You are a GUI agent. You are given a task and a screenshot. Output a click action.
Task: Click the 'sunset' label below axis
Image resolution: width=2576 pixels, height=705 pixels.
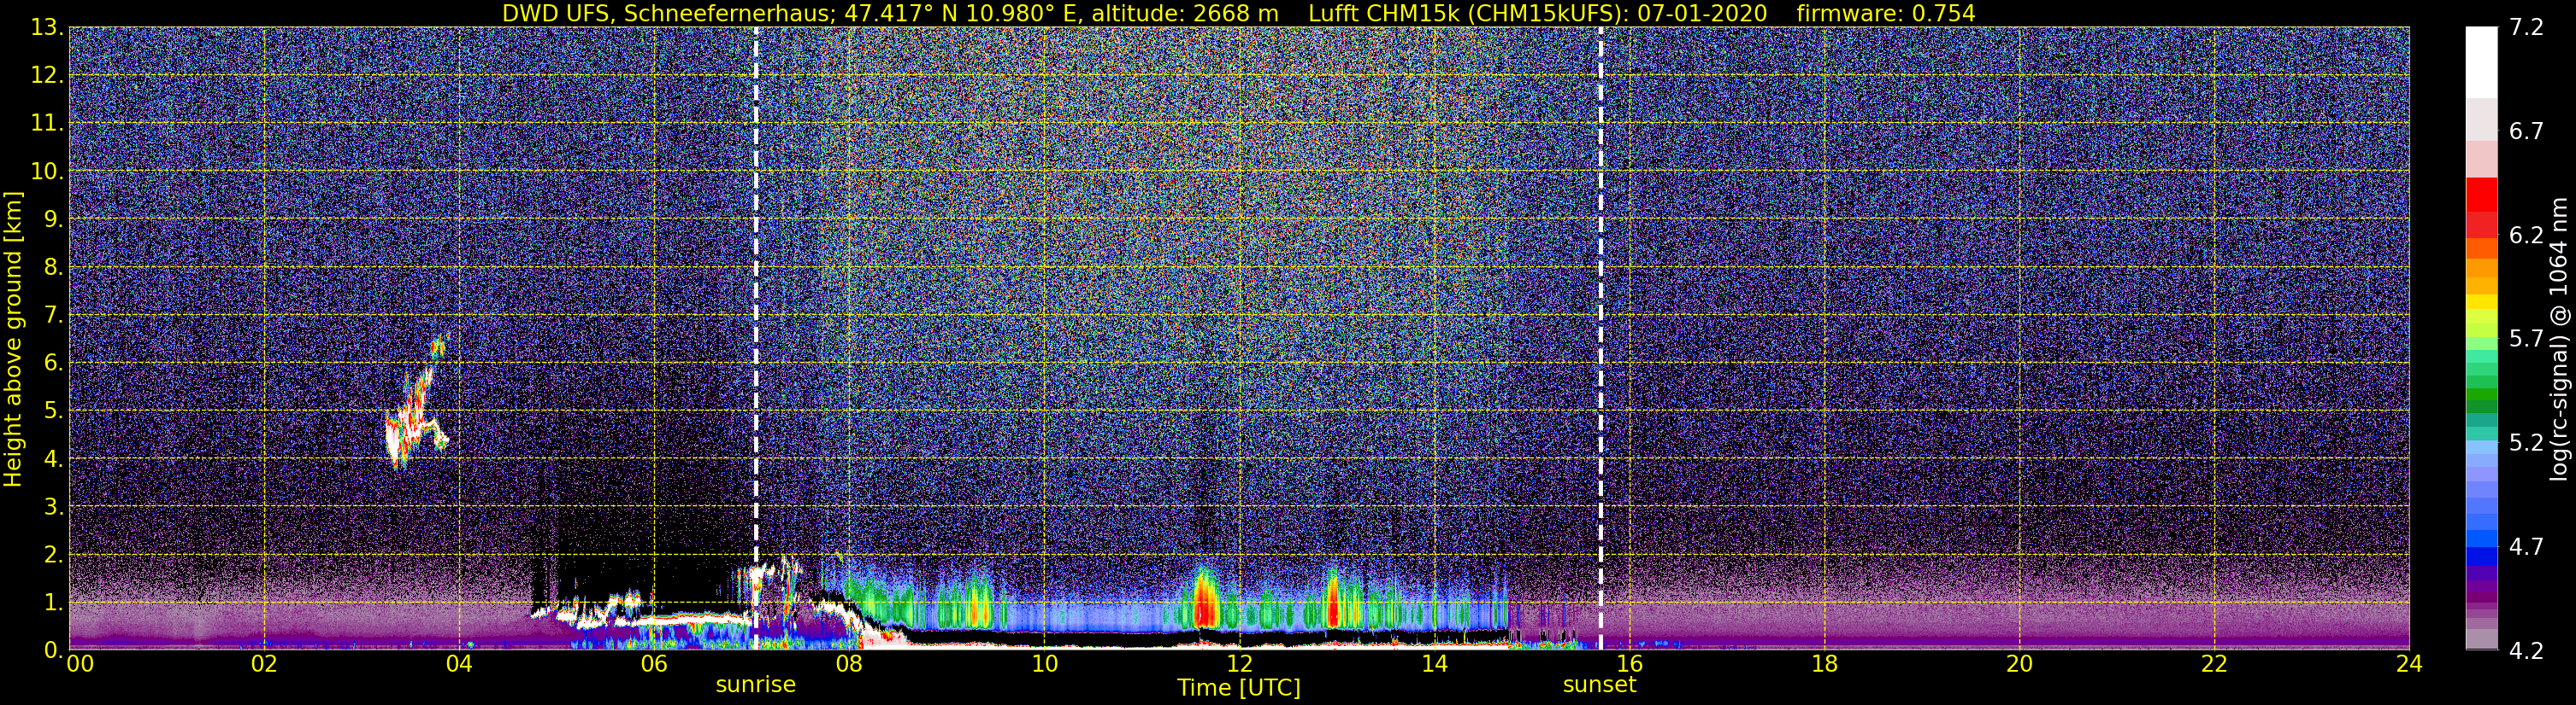(1600, 685)
